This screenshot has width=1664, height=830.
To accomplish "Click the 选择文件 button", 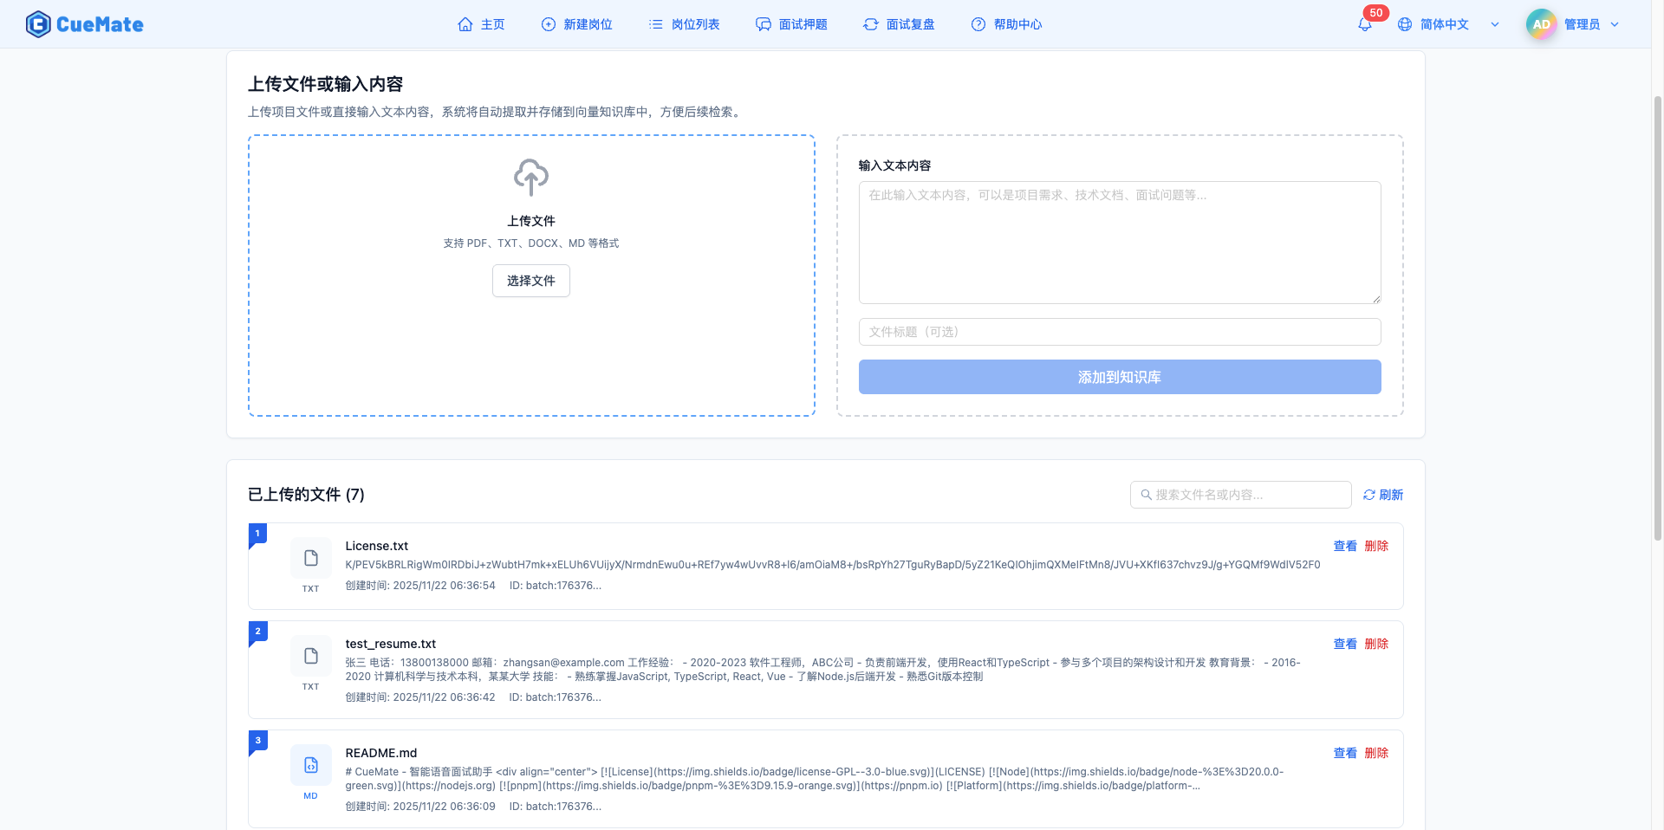I will [530, 281].
